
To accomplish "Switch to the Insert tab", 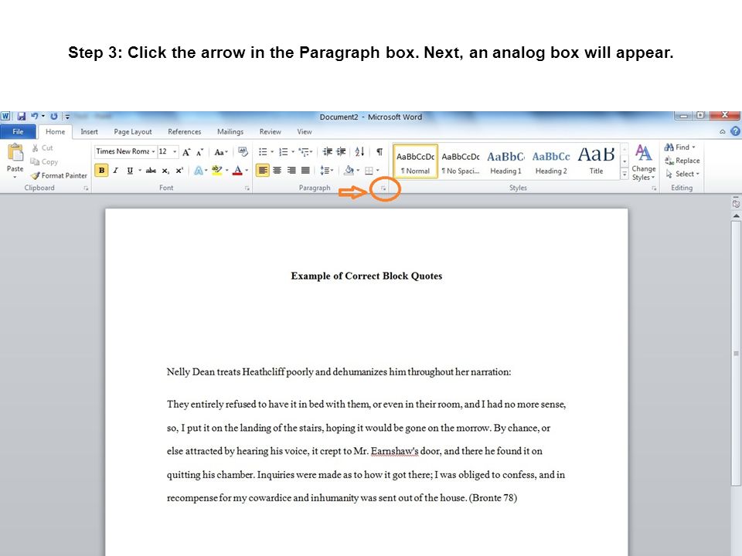I will (x=89, y=132).
